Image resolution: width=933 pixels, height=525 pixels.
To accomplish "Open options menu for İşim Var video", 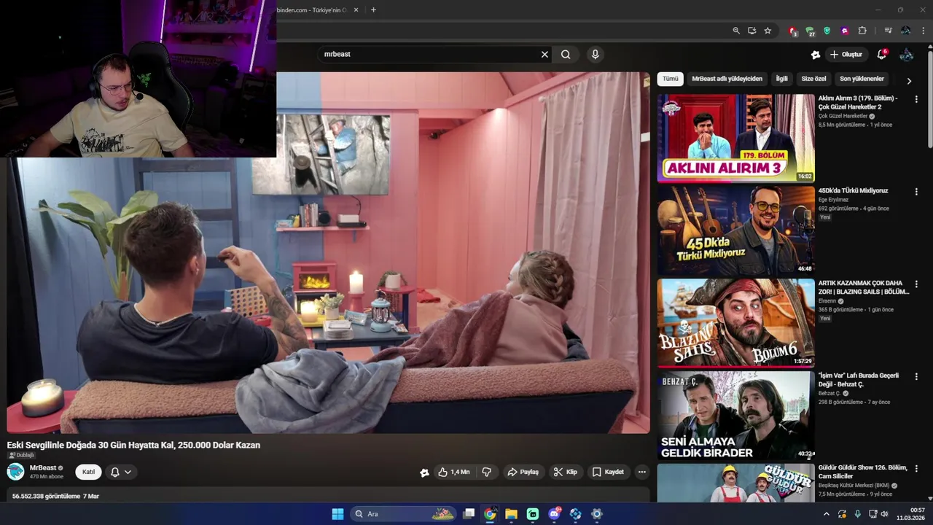I will [x=916, y=377].
